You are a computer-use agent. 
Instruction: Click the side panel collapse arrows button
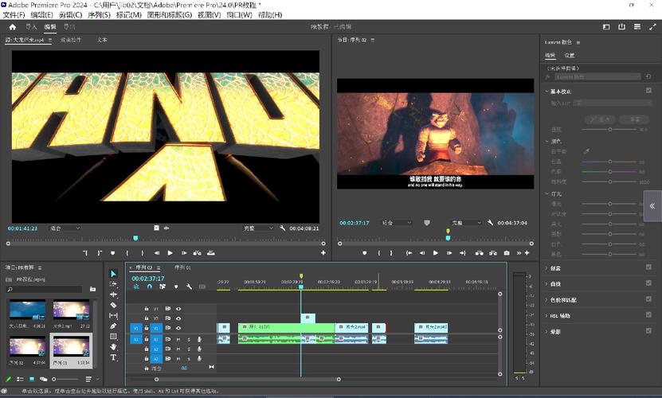pos(652,206)
